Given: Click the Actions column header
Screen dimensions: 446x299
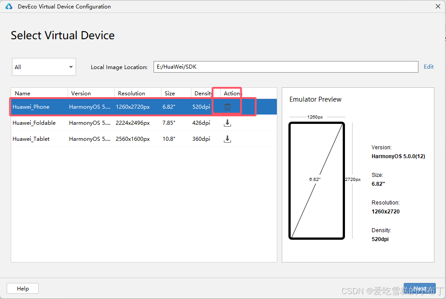Looking at the screenshot, I should tap(233, 93).
